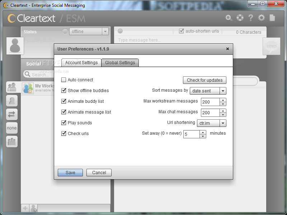This screenshot has height=215, width=287.
Task: Click the My Workstream group icon
Action: [x=28, y=88]
